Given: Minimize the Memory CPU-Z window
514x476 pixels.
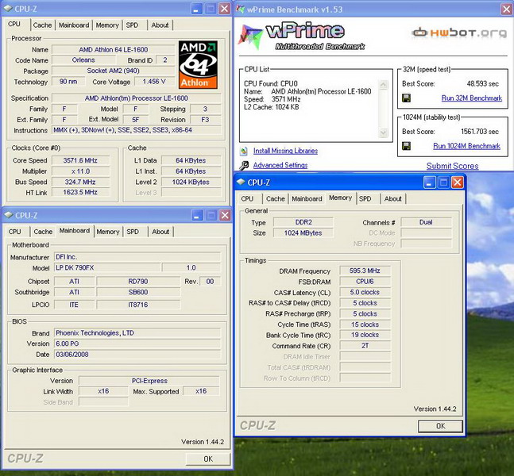Looking at the screenshot, I should coord(430,182).
